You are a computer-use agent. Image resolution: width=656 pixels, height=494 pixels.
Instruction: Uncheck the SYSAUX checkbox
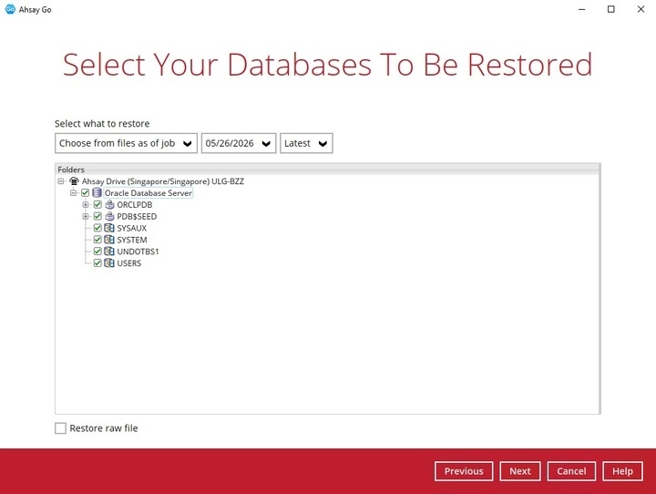(97, 228)
